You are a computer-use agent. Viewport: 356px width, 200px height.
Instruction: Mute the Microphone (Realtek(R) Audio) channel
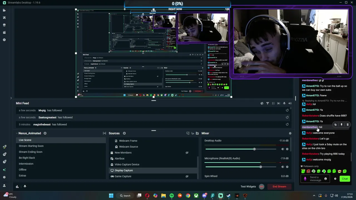tap(283, 167)
